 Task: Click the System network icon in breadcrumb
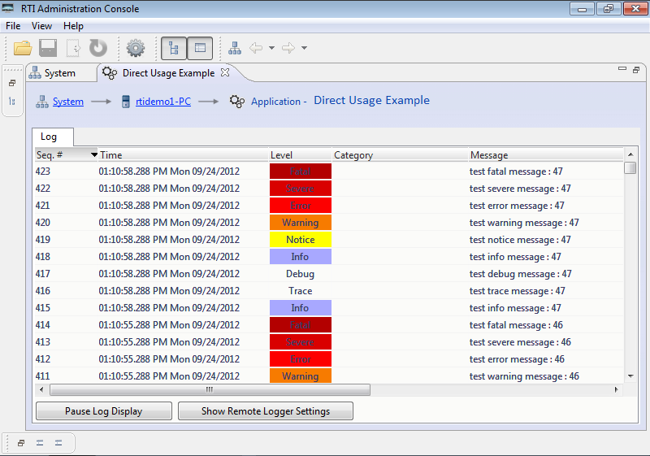tap(42, 102)
